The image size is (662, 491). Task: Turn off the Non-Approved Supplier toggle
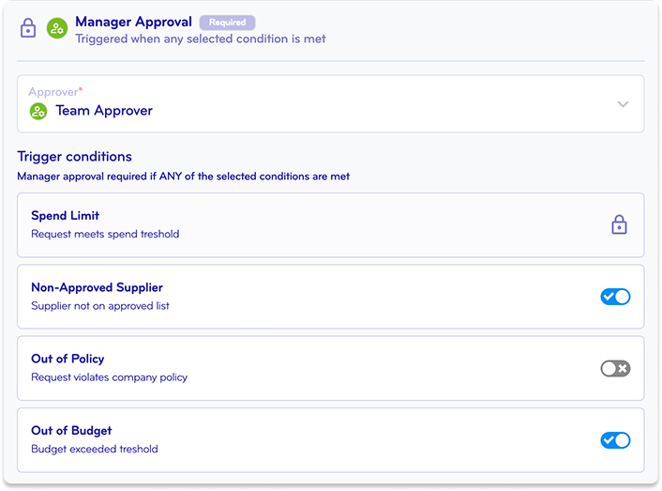tap(615, 297)
